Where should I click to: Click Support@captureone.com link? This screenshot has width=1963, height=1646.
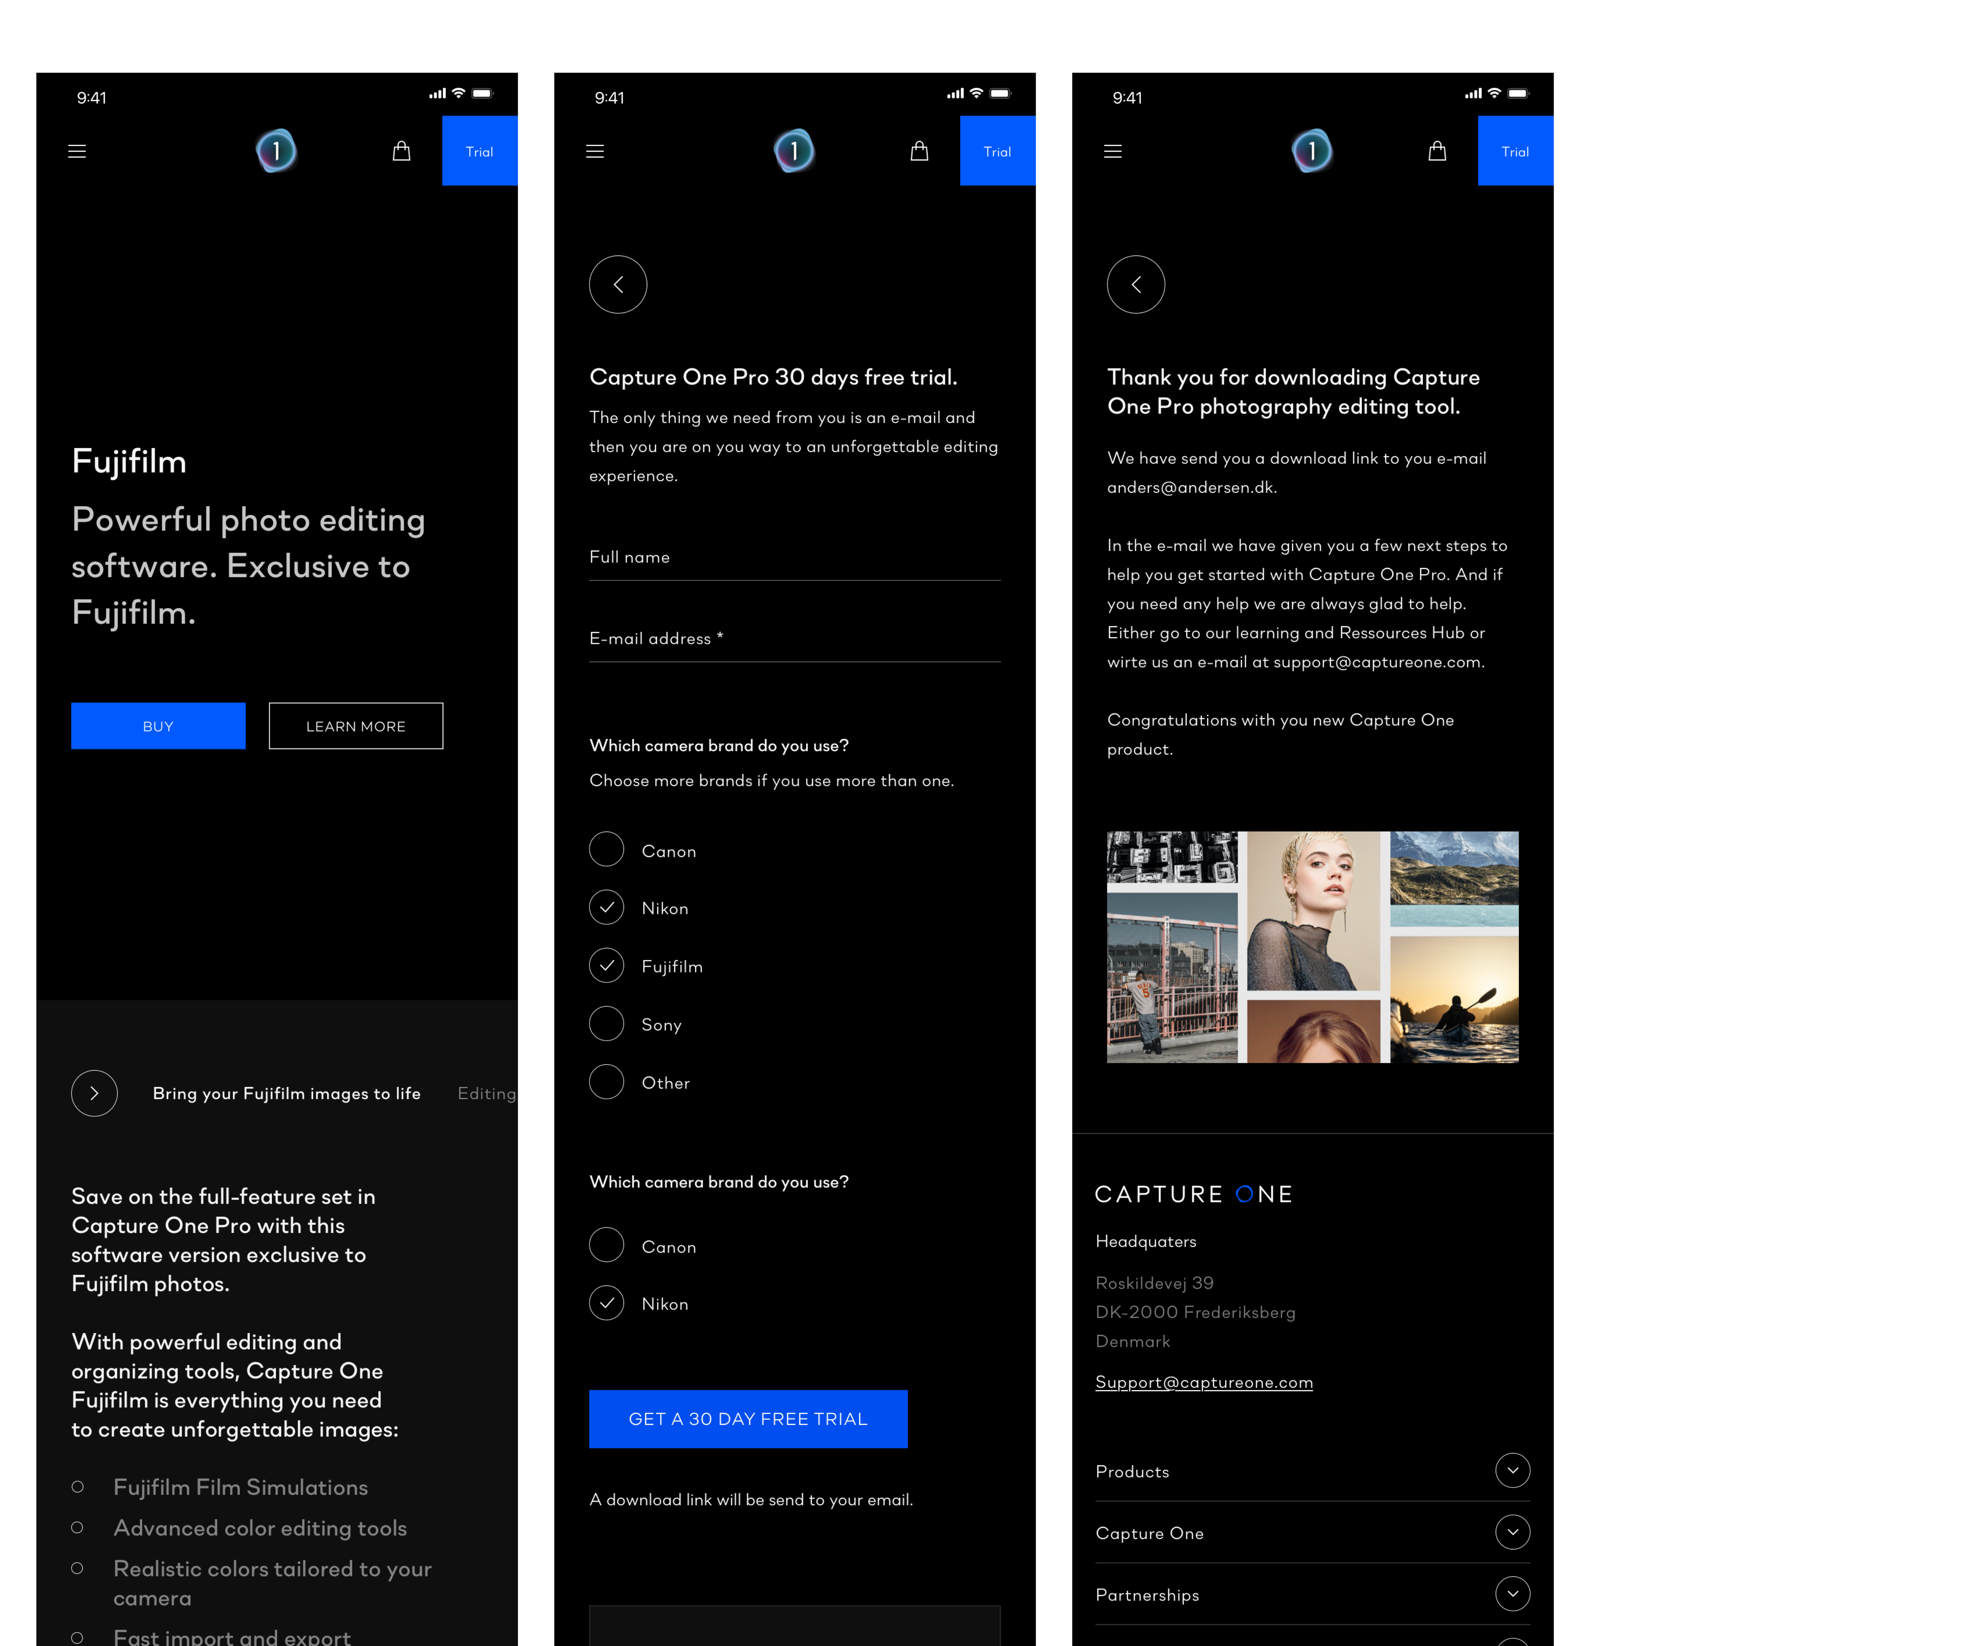pos(1204,1382)
